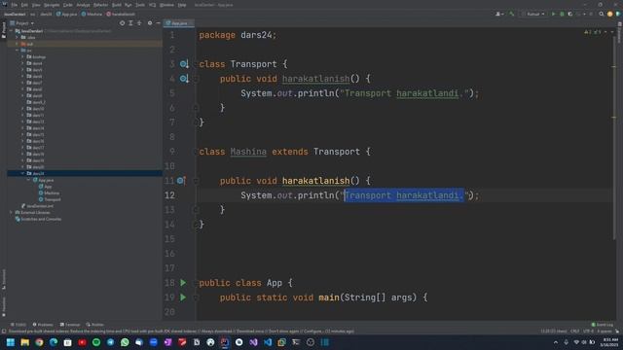Click the Mashina breadcrumb in navigation bar

pyautogui.click(x=92, y=15)
